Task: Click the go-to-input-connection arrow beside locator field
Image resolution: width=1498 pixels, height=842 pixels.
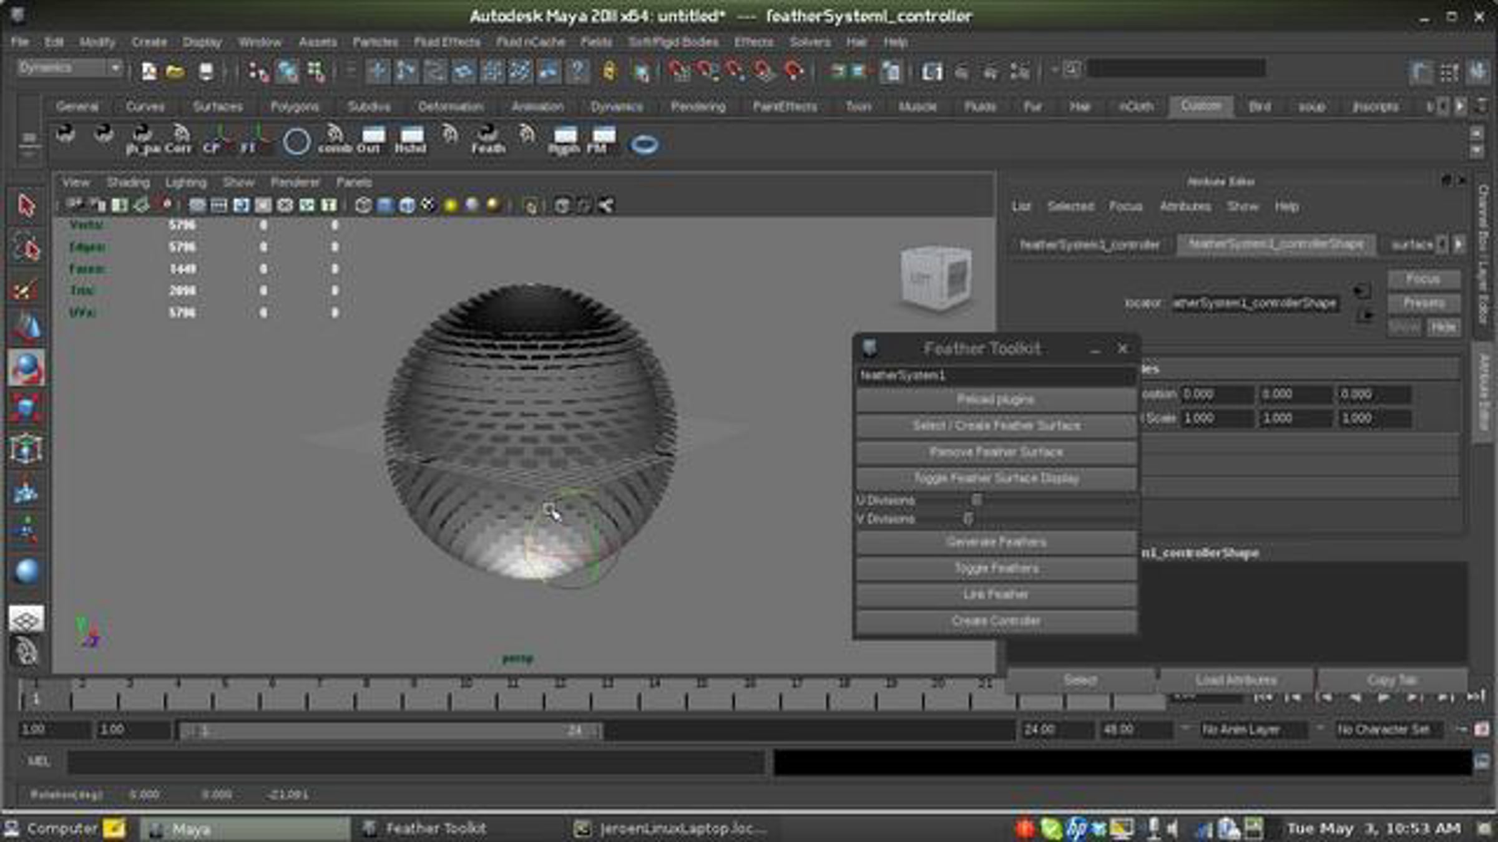Action: coord(1362,291)
